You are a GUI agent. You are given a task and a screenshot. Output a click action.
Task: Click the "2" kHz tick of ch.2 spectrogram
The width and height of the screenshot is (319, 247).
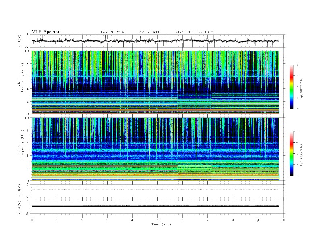28,168
